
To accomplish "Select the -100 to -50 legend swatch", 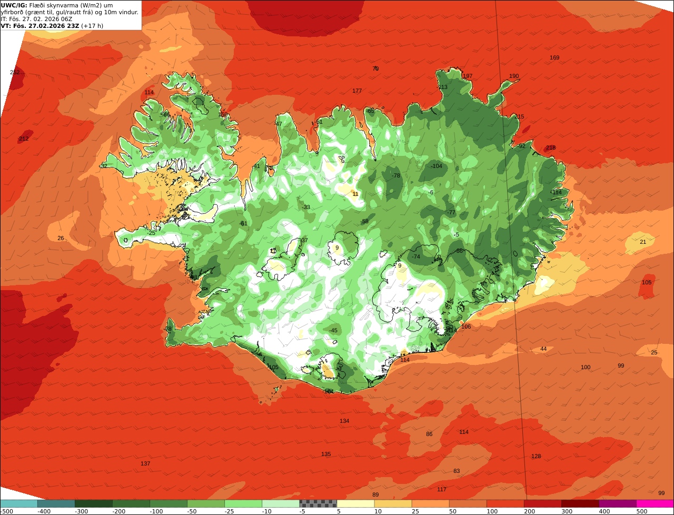I will coord(168,503).
